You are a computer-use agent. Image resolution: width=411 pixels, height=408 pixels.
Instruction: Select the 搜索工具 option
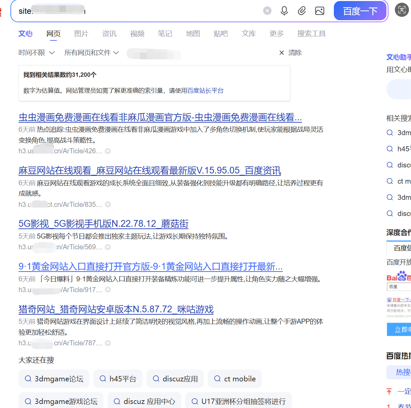(311, 34)
